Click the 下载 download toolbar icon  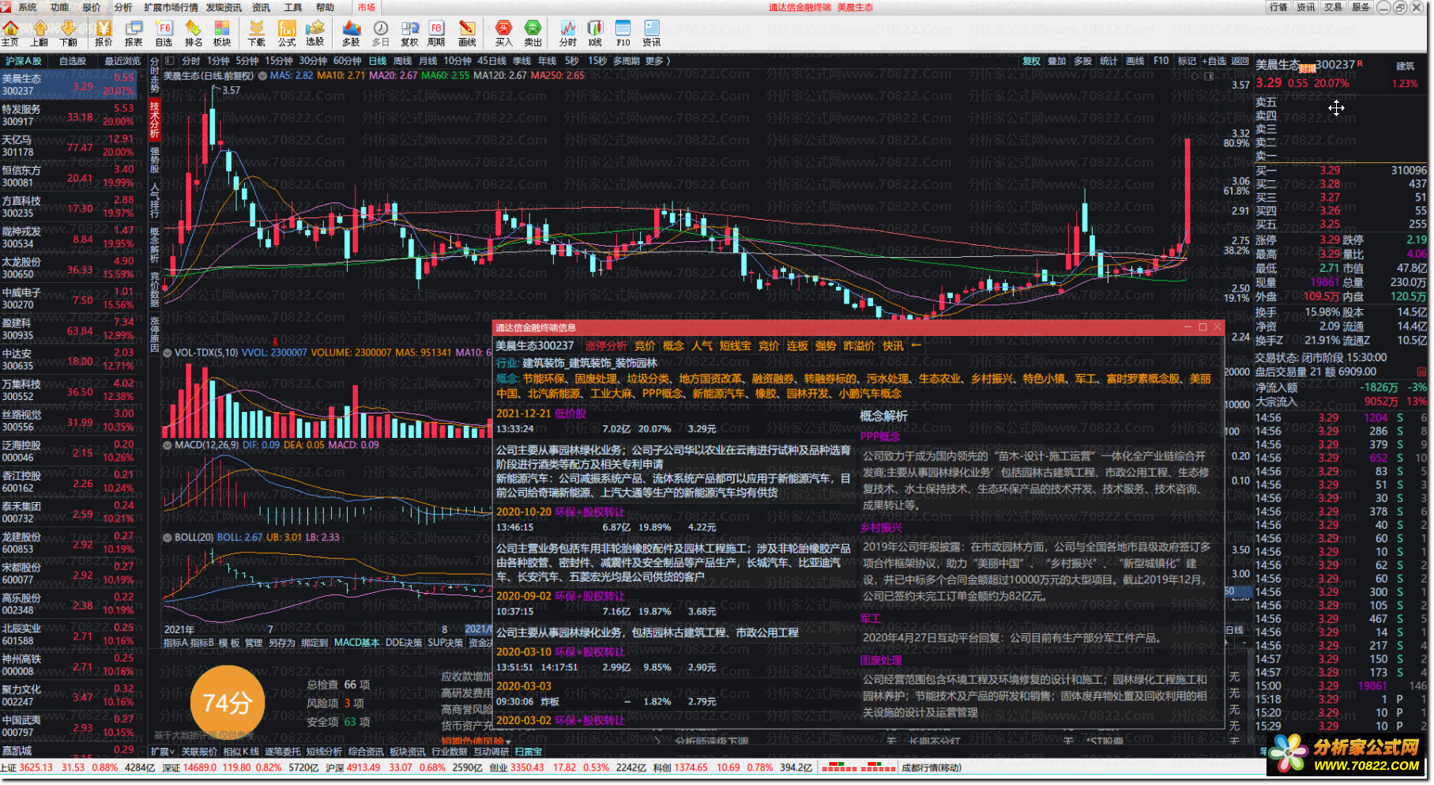coord(257,34)
